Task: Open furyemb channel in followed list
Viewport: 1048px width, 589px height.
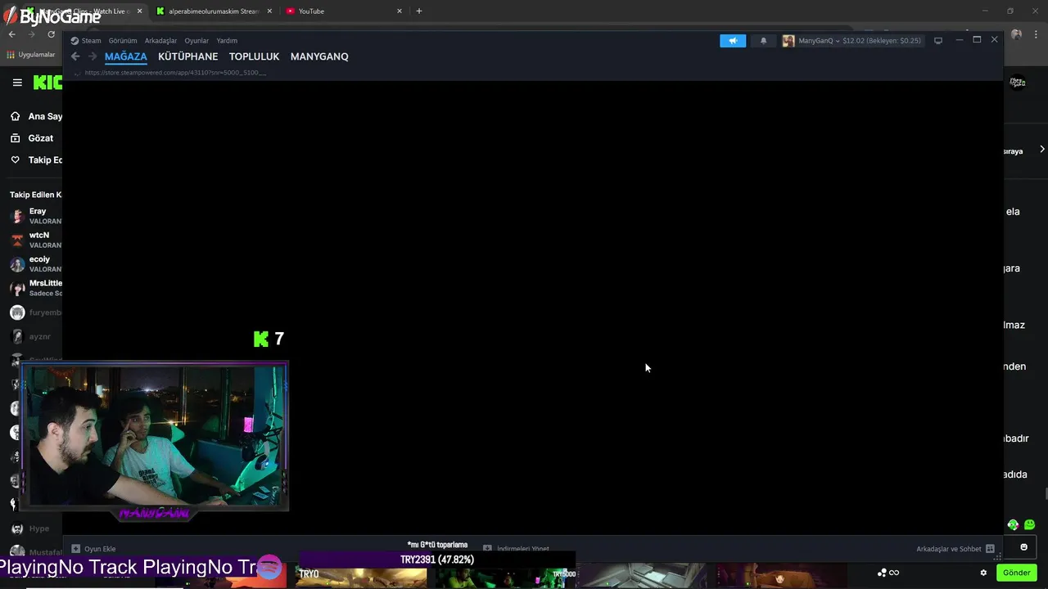Action: [35, 312]
